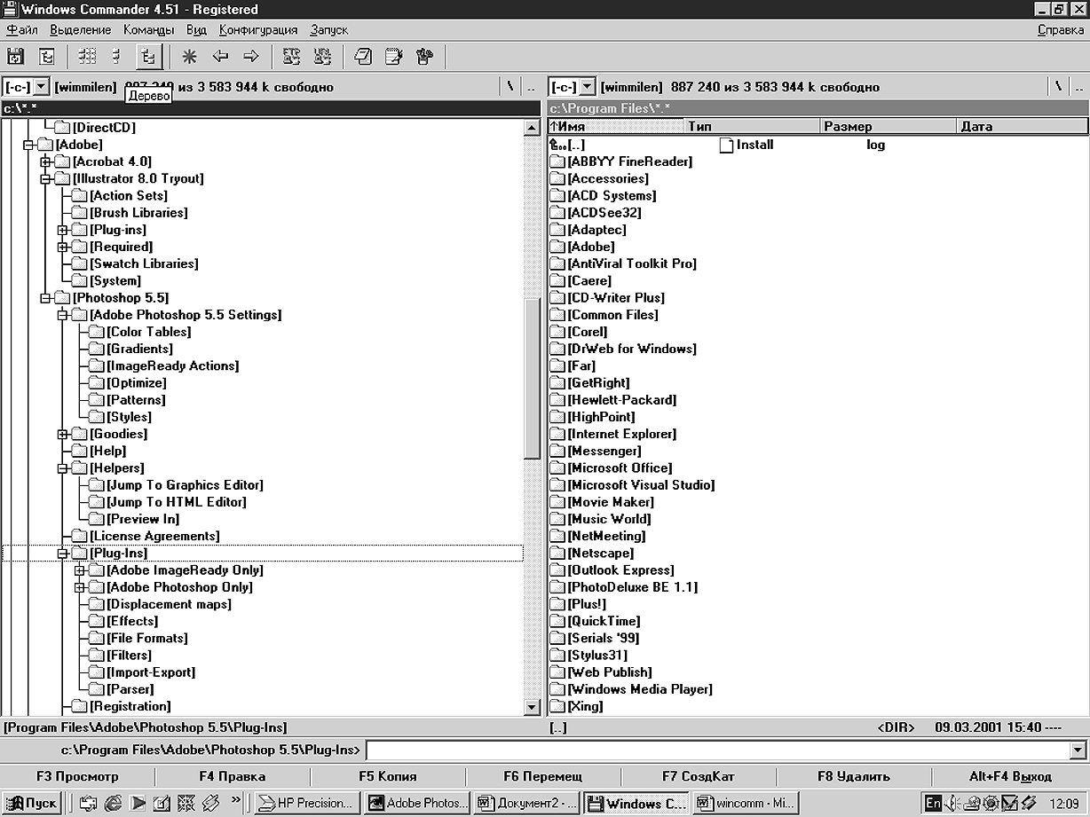Image resolution: width=1090 pixels, height=817 pixels.
Task: Click Show Desktop quick launch icon
Action: (x=162, y=803)
